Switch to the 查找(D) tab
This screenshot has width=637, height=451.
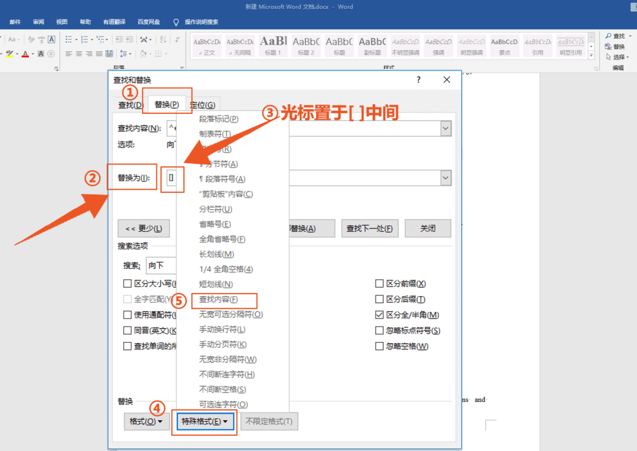(130, 105)
